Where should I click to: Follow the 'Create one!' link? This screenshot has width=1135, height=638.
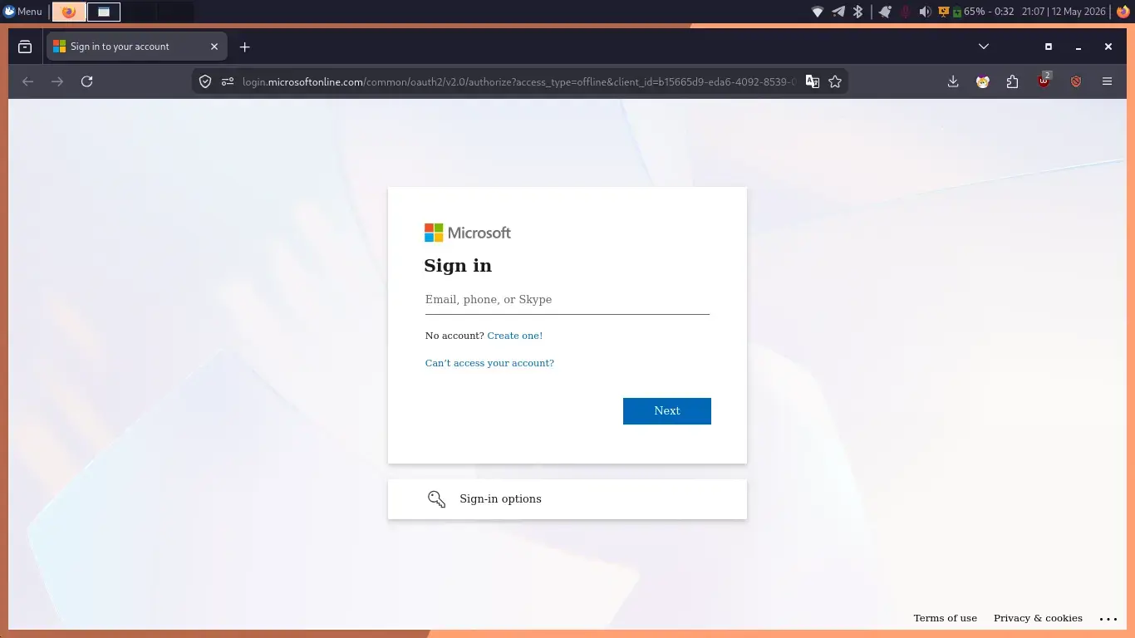515,336
